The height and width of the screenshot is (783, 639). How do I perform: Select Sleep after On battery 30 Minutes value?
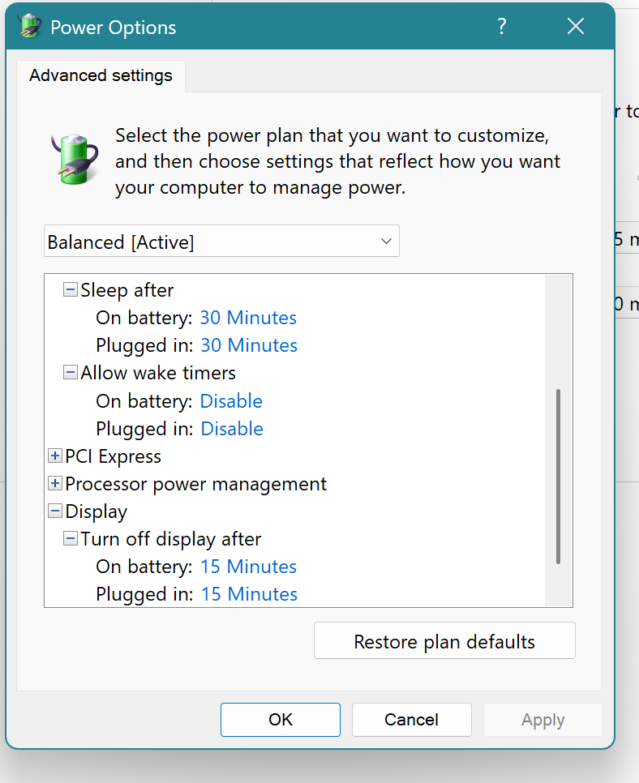[x=248, y=318]
